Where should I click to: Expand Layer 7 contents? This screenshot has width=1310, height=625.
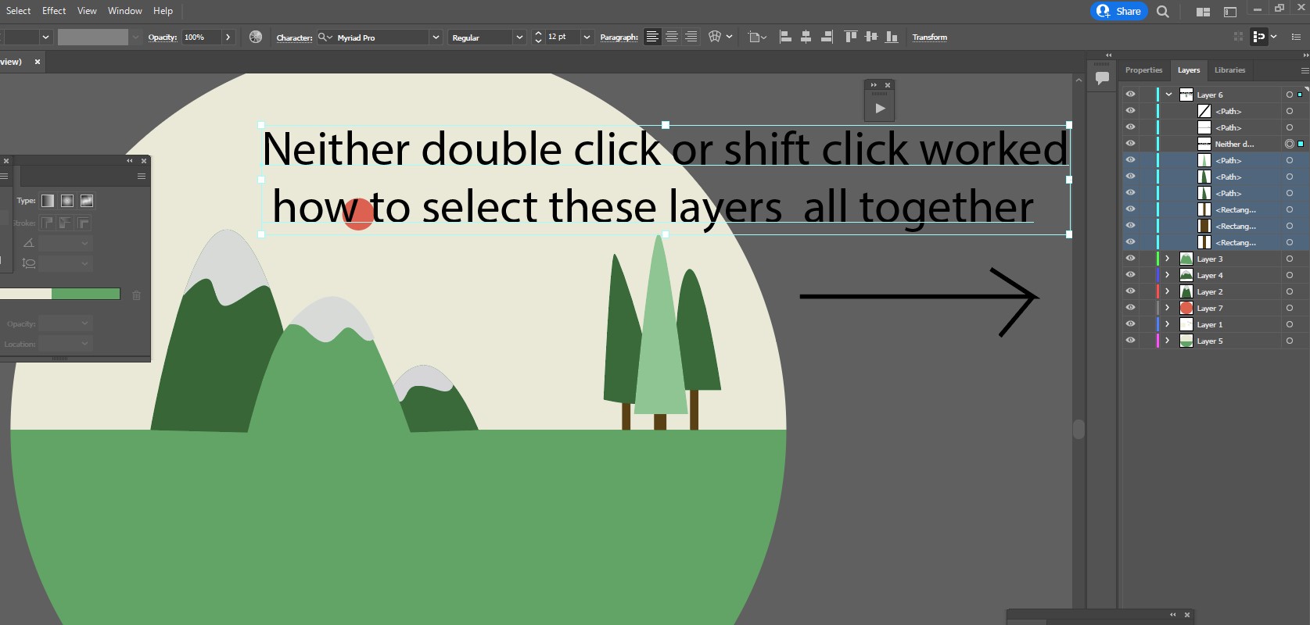click(1168, 308)
